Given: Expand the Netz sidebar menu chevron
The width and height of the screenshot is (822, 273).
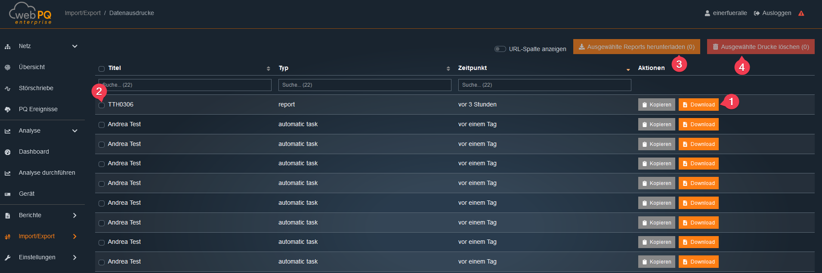Looking at the screenshot, I should pos(74,46).
